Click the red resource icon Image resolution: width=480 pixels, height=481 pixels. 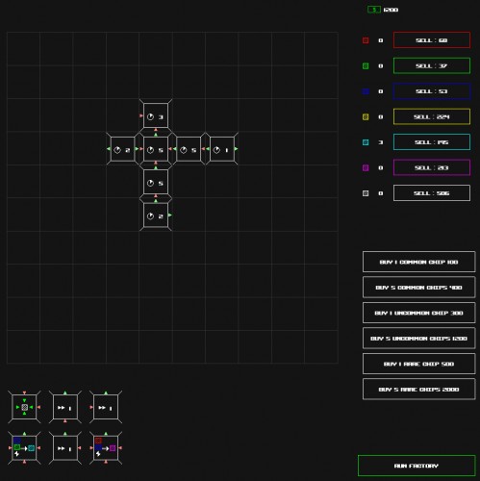tap(366, 40)
